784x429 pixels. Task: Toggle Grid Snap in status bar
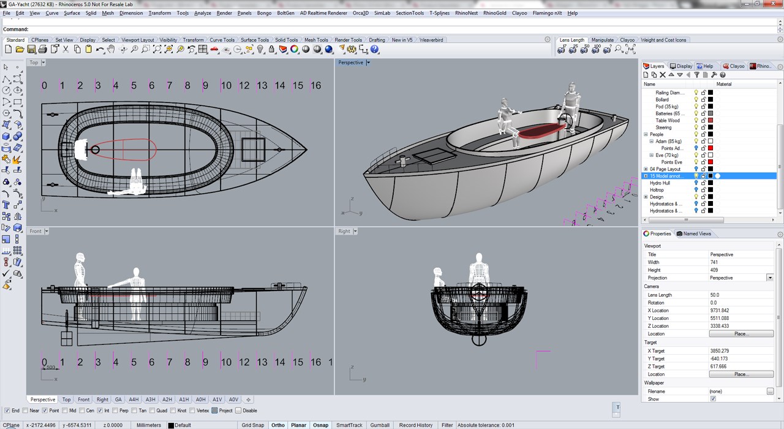[253, 425]
